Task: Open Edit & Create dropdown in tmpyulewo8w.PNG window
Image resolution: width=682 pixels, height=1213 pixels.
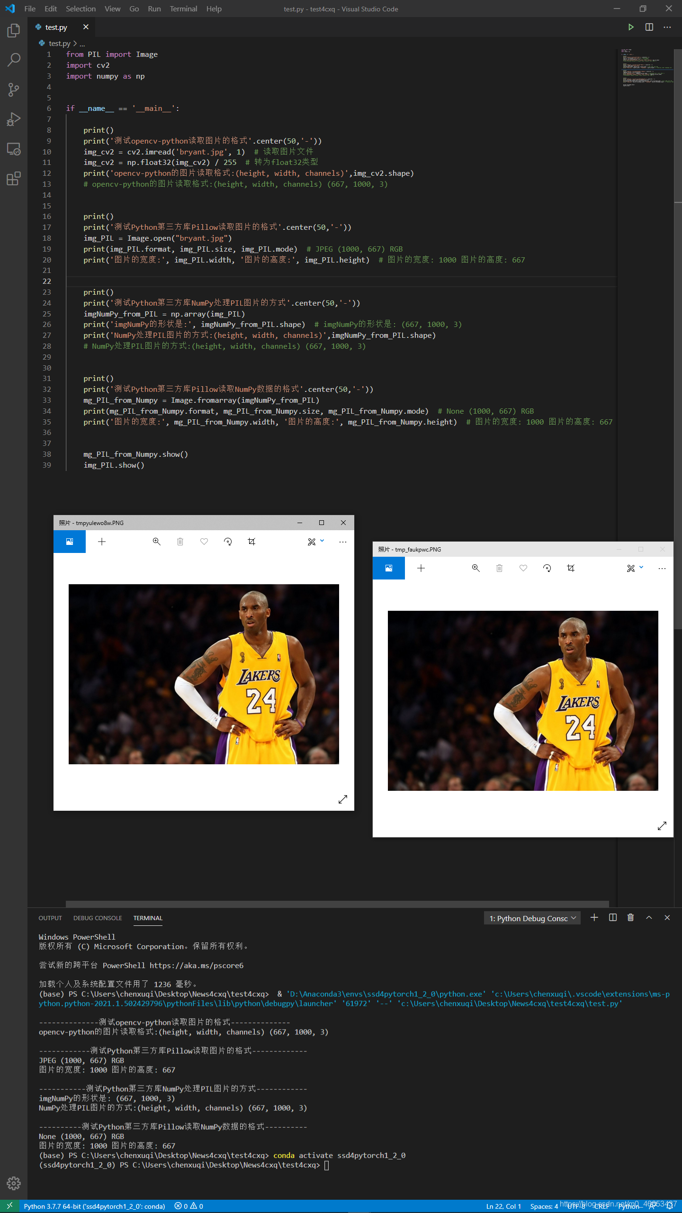Action: (x=316, y=542)
